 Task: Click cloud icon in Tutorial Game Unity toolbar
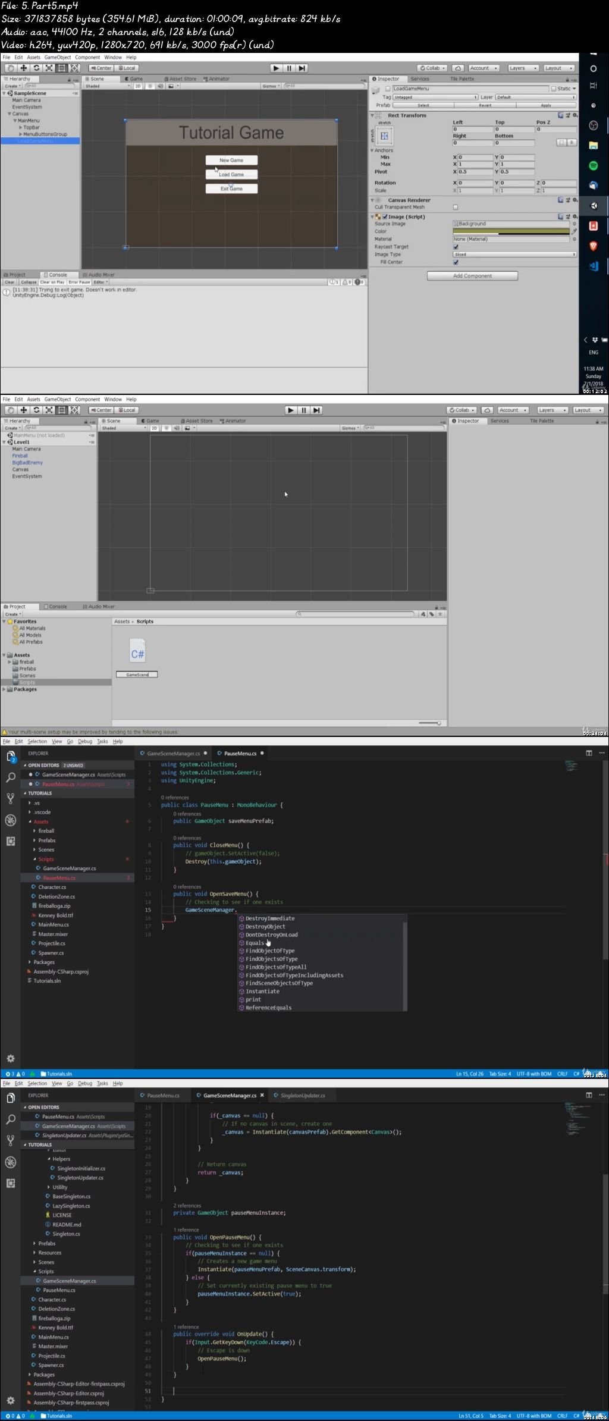pos(457,68)
